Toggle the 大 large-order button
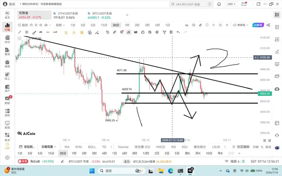This screenshot has width=282, height=176. 74,33
